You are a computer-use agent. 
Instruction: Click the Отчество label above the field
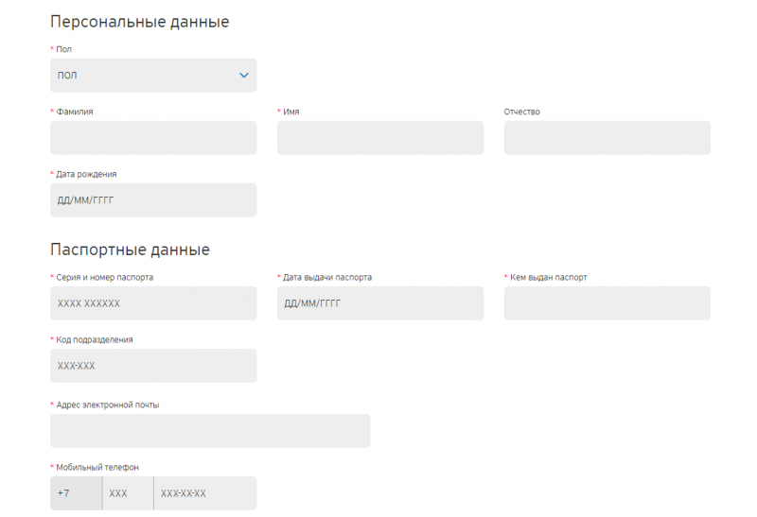pyautogui.click(x=522, y=112)
